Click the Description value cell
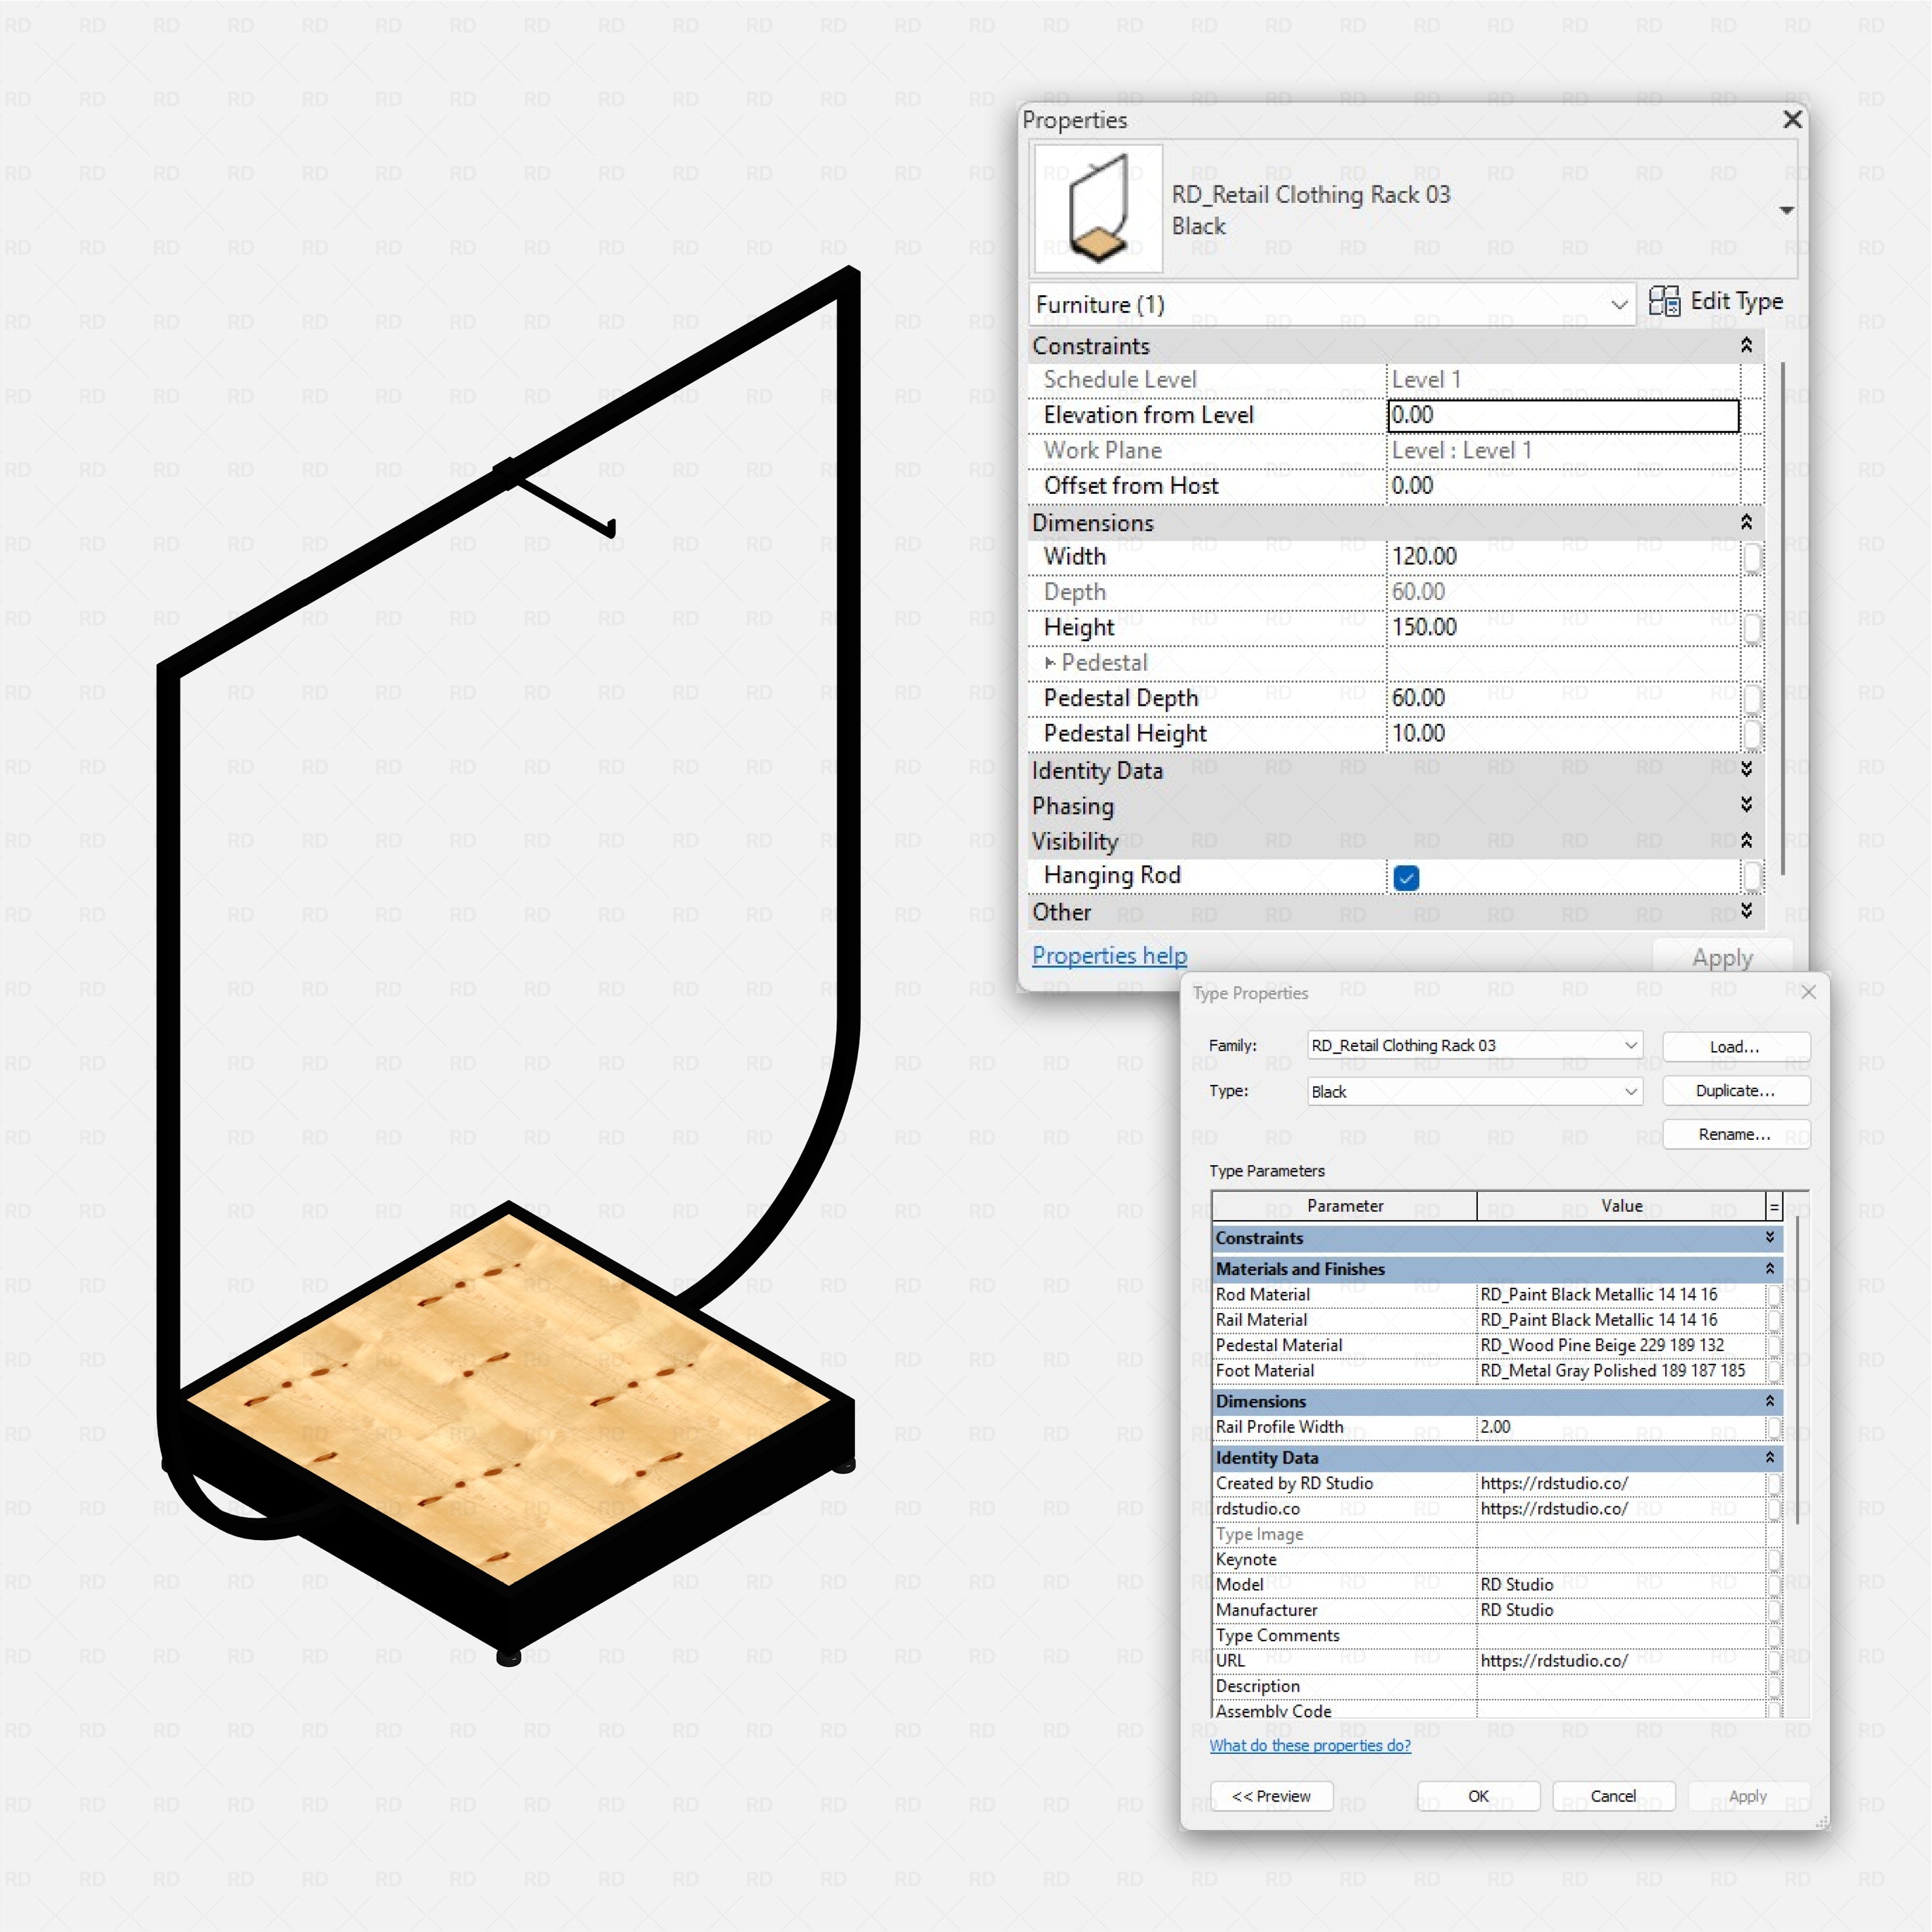1932x1932 pixels. [1621, 1686]
